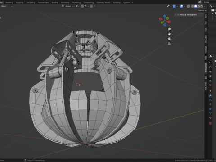Open the World properties tab
216x162 pixels.
[x=211, y=85]
